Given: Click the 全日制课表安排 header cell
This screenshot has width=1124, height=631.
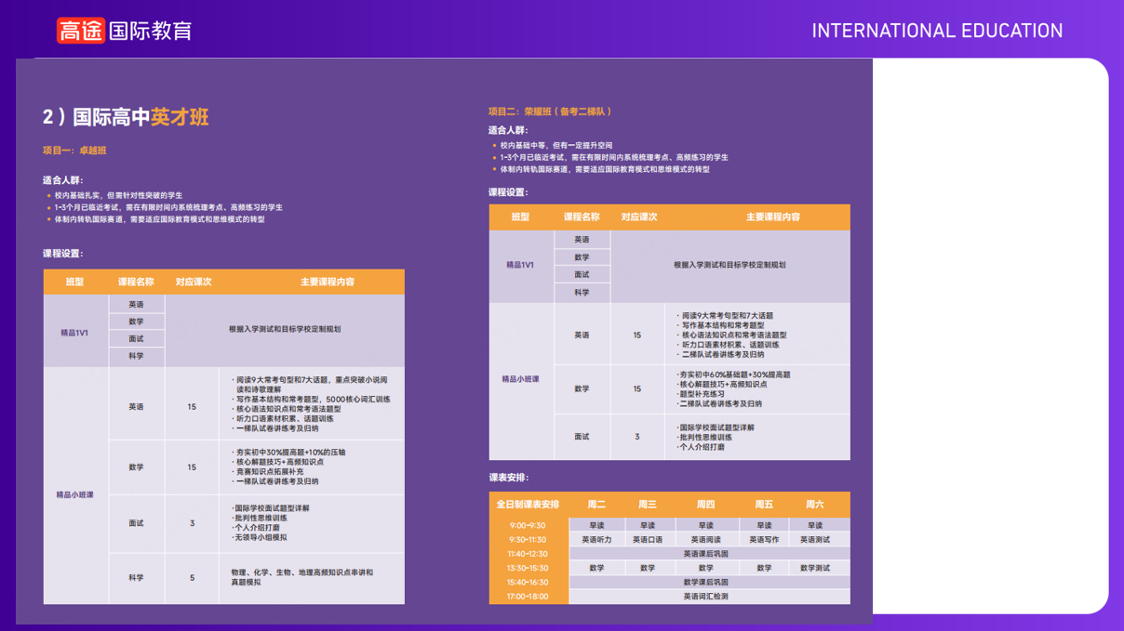Looking at the screenshot, I should coord(528,505).
